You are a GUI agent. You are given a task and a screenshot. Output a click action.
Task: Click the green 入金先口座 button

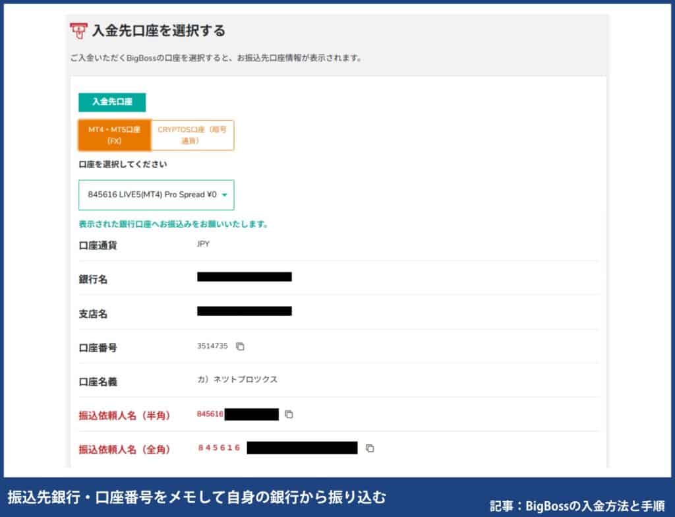pyautogui.click(x=113, y=103)
